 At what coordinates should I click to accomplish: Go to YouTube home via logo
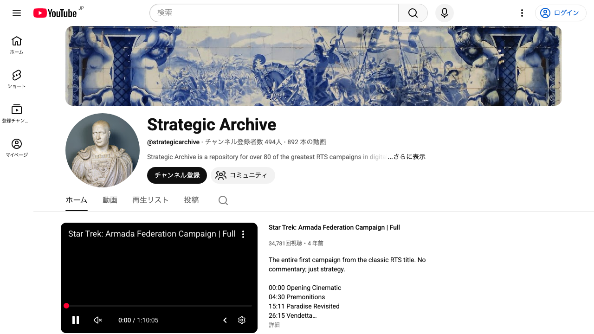[x=55, y=13]
